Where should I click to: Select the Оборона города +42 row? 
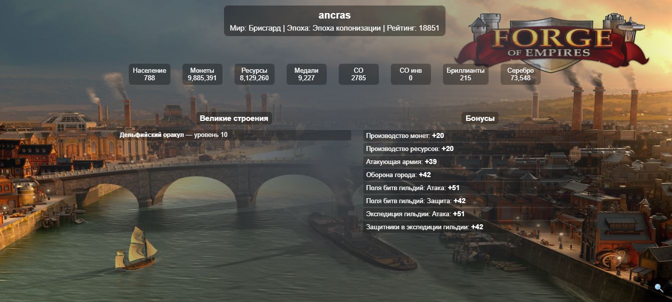[398, 175]
